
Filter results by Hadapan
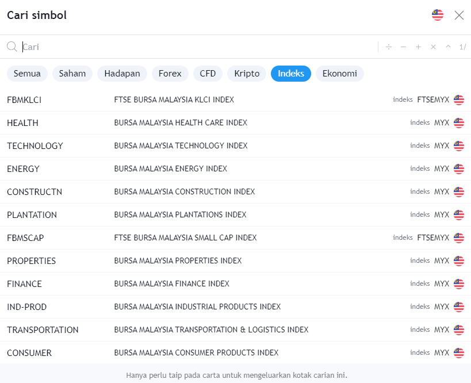click(122, 74)
